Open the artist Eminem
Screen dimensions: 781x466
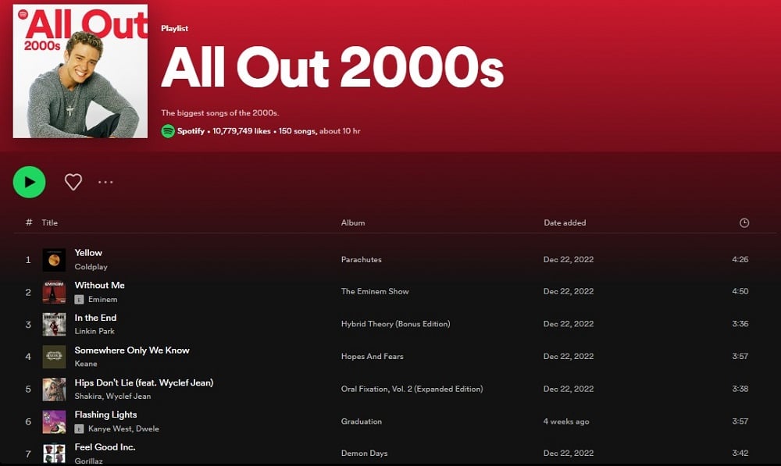(102, 299)
